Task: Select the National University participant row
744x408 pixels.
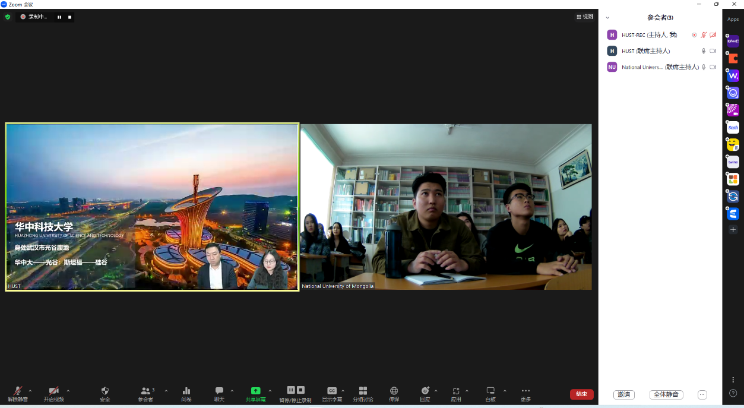Action: (660, 67)
